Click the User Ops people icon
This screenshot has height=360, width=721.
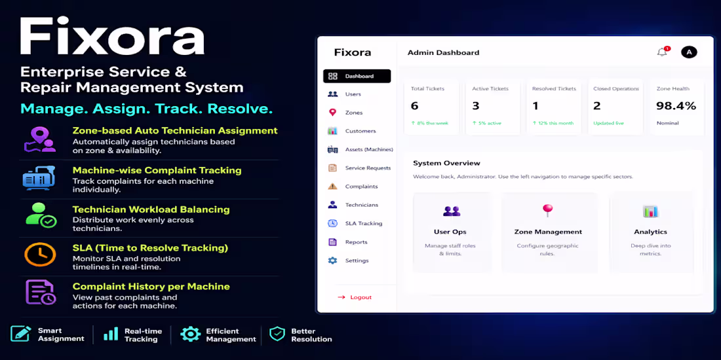(x=452, y=211)
